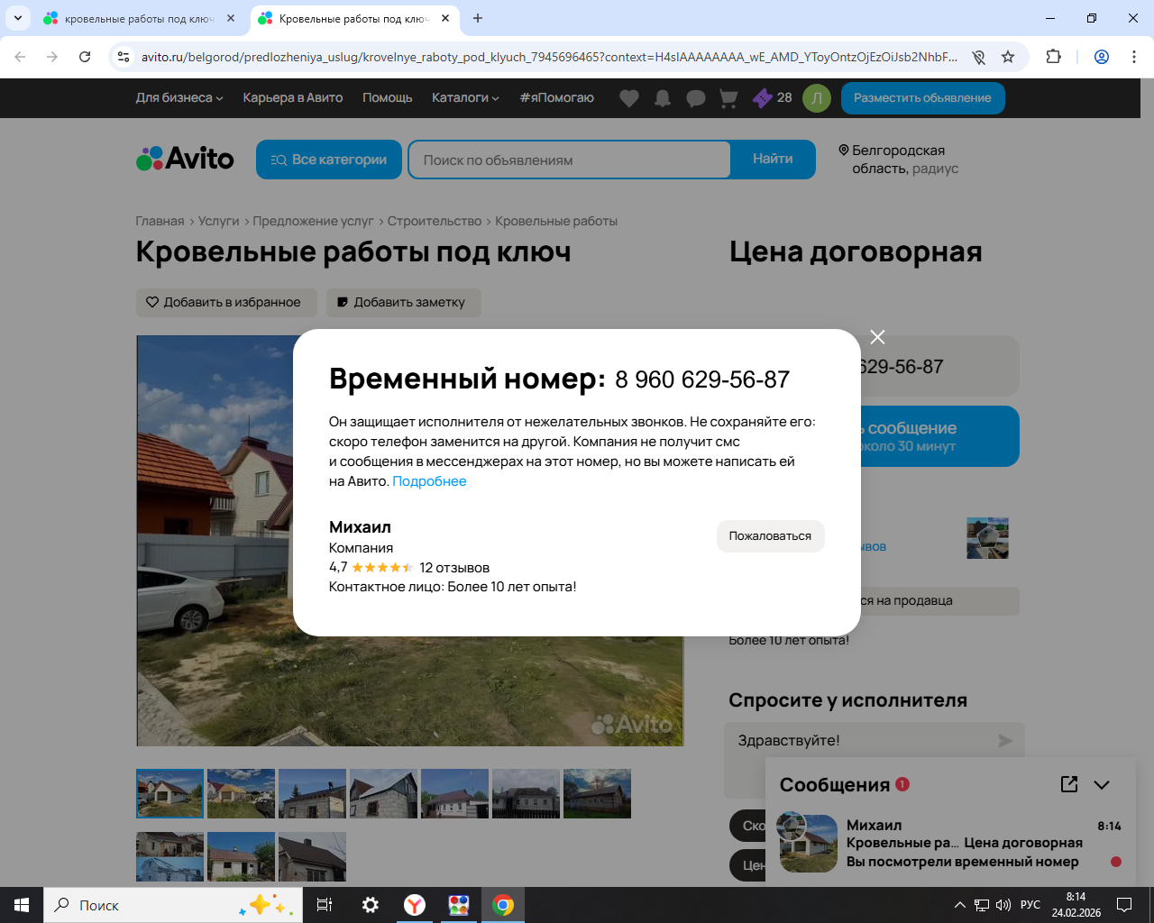This screenshot has height=923, width=1154.
Task: Open messages panel in new window
Action: 1069,784
